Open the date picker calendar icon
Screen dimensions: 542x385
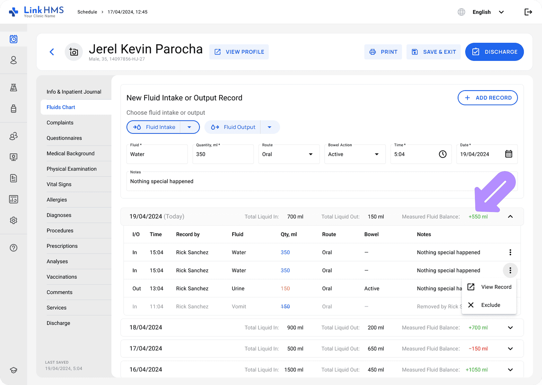[509, 154]
